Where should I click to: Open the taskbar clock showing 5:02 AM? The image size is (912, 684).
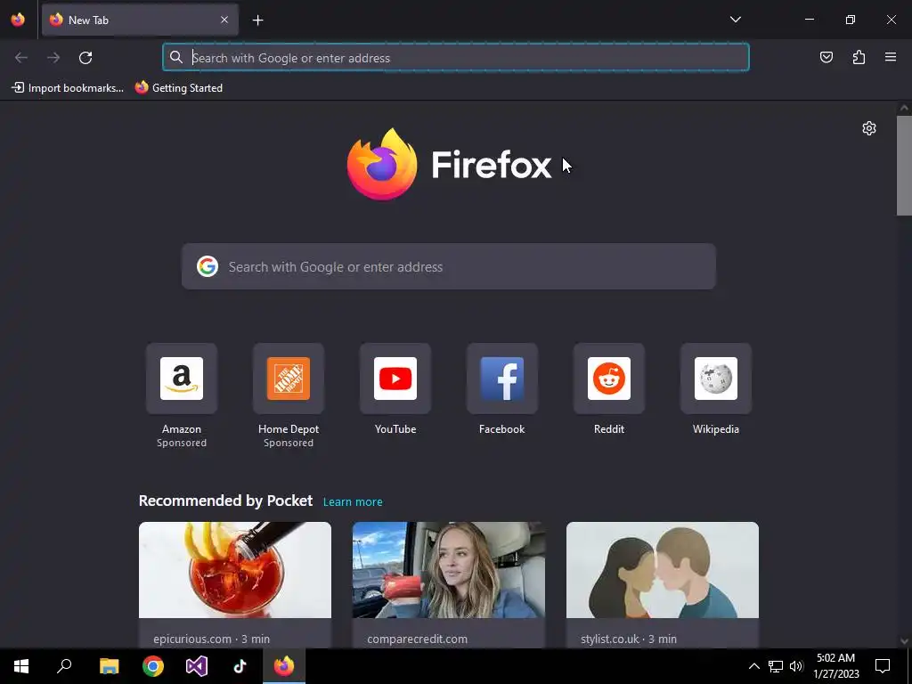click(835, 666)
